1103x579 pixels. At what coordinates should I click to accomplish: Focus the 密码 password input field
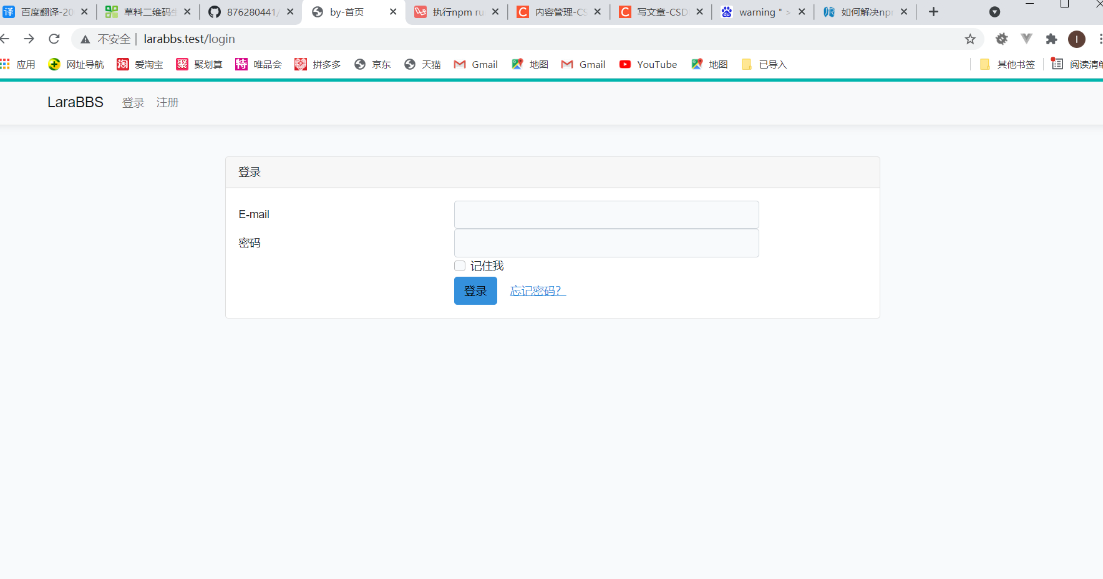click(606, 243)
